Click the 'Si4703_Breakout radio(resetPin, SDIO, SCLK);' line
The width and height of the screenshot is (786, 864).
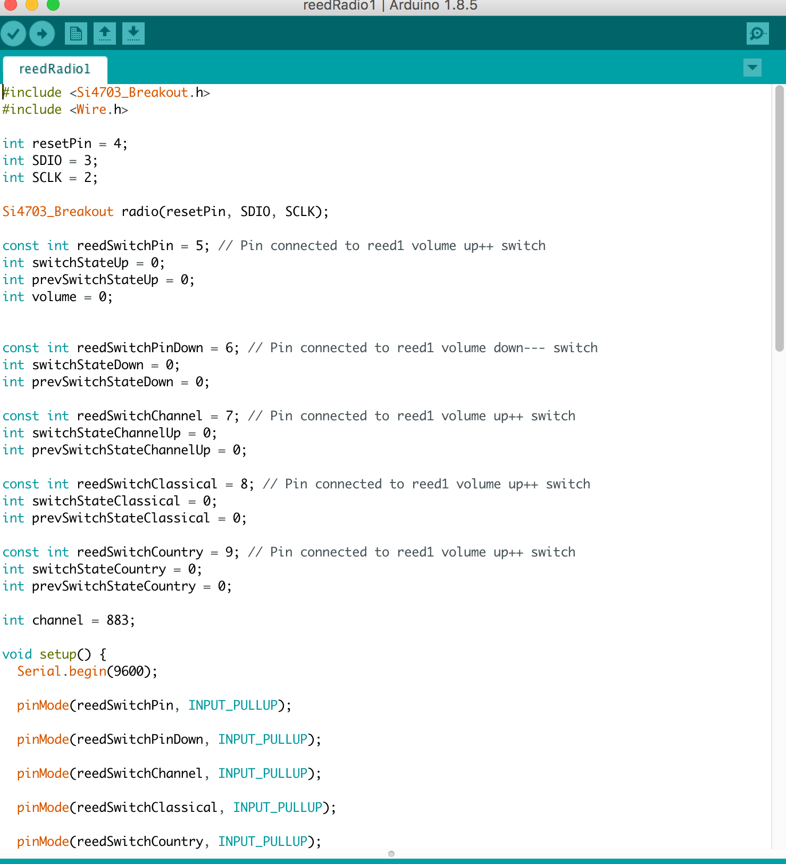165,212
